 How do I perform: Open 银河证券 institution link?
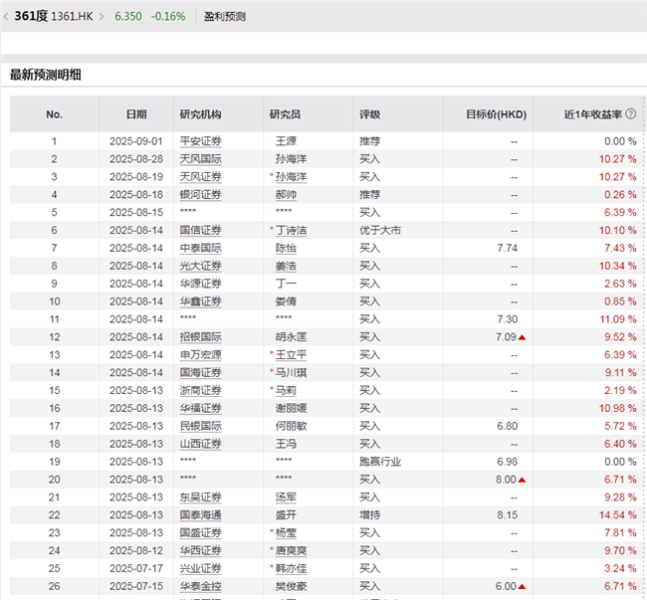tap(200, 195)
